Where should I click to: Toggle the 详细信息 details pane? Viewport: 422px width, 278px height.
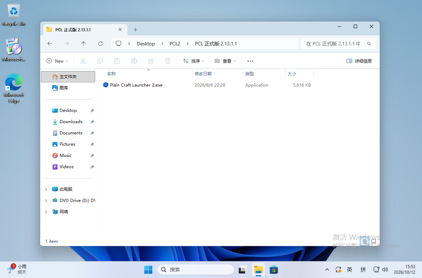[359, 61]
